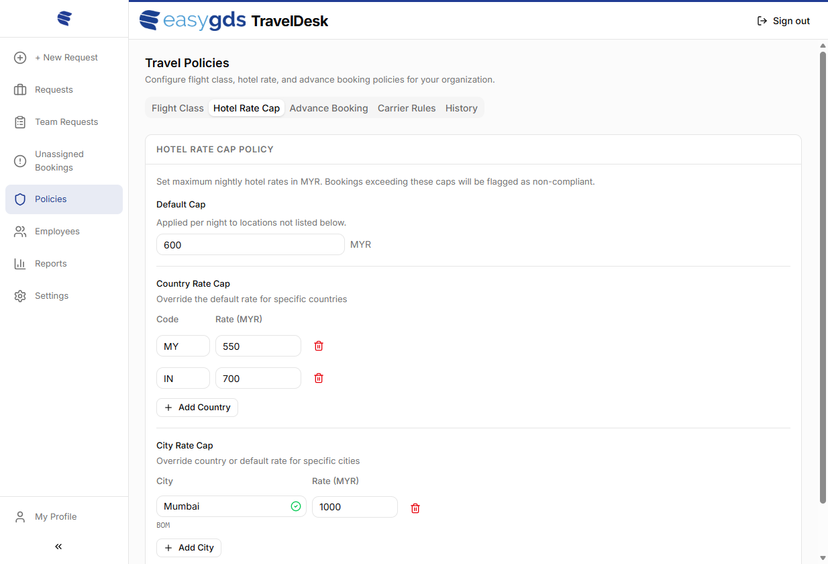View the History tab
828x564 pixels.
(462, 108)
